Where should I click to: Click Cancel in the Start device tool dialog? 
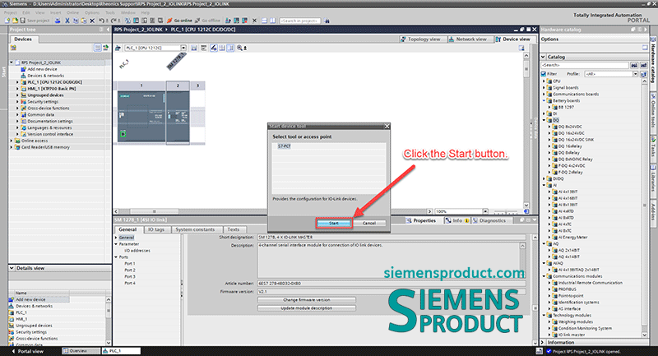[368, 223]
